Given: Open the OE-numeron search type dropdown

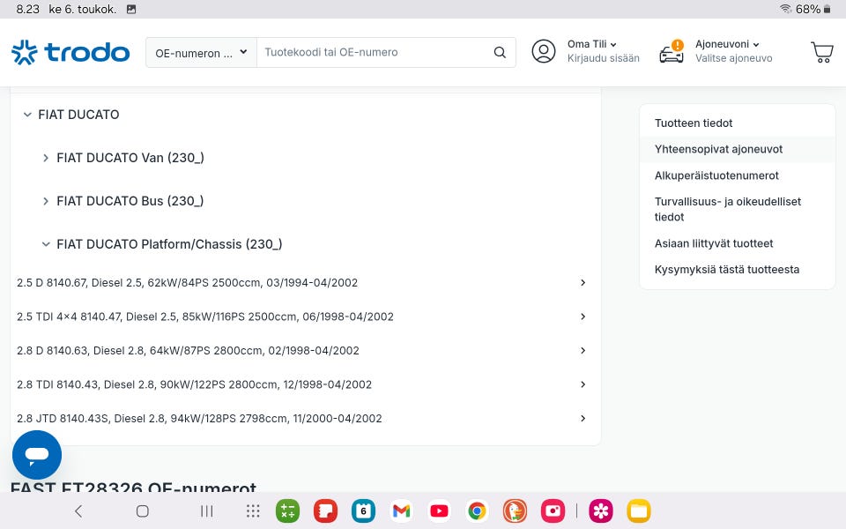Looking at the screenshot, I should click(201, 52).
